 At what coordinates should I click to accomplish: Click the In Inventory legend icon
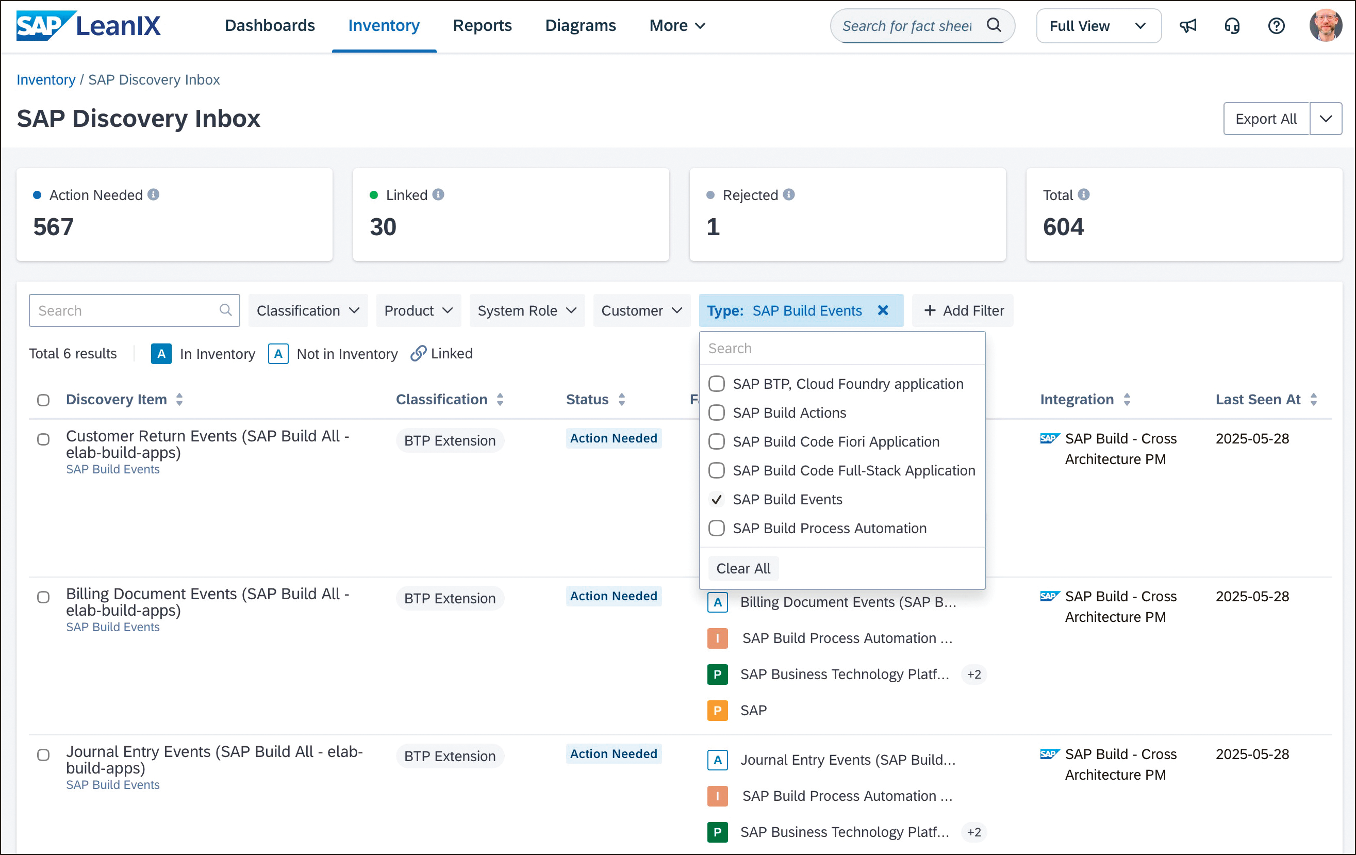point(161,354)
